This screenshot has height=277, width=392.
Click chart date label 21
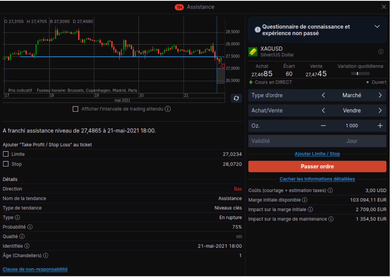pyautogui.click(x=186, y=95)
